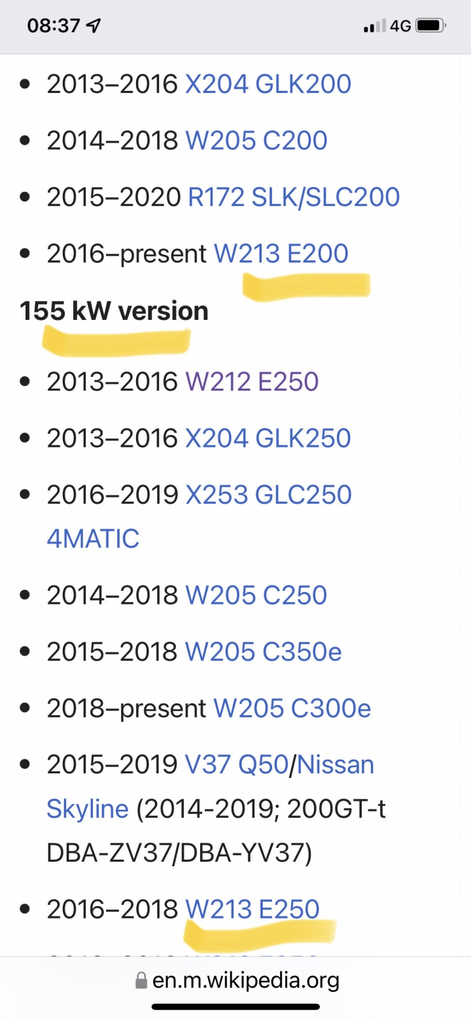
Task: Tap the location arrow icon beside the time
Action: click(x=94, y=26)
